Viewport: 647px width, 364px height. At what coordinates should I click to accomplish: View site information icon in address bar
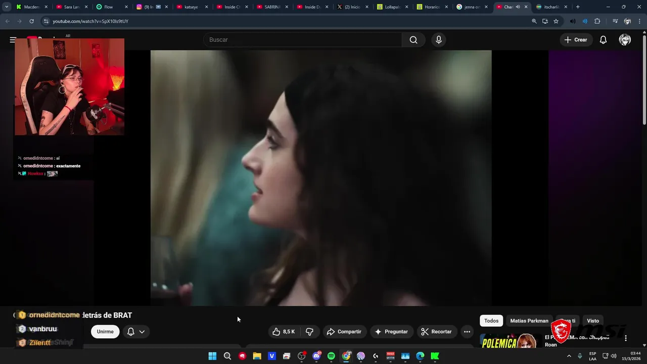click(46, 21)
